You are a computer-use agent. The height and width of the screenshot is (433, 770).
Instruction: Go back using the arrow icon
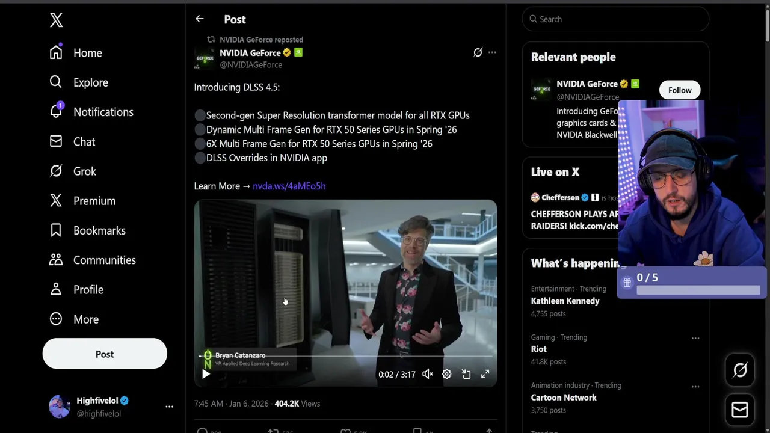200,19
